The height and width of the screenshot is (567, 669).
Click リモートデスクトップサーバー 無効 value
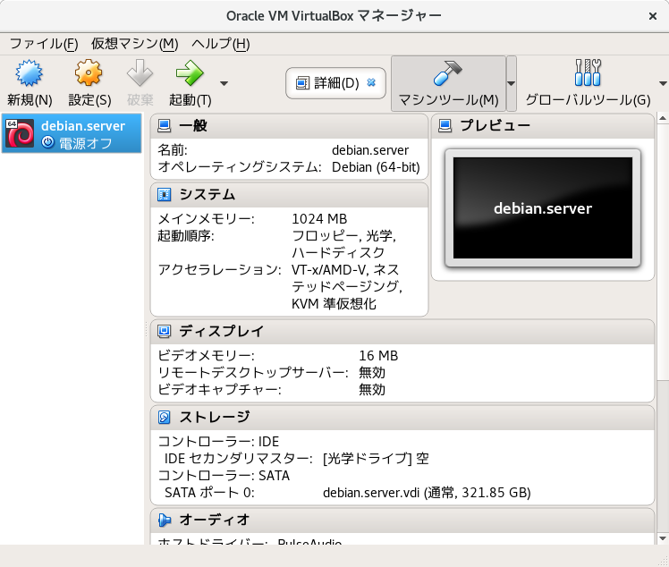pos(372,373)
